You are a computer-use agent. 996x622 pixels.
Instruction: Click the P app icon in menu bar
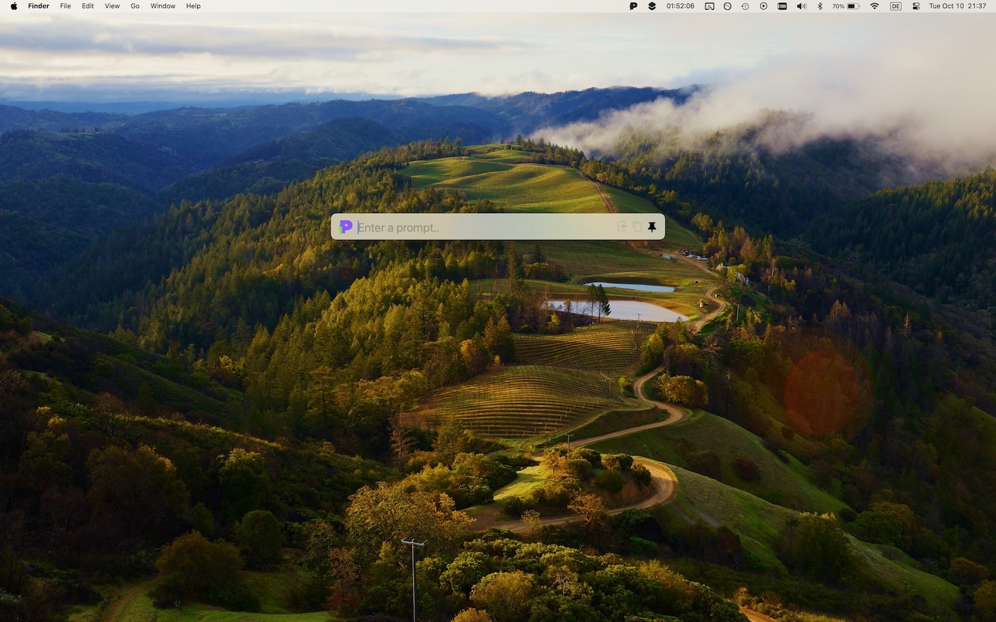(633, 6)
